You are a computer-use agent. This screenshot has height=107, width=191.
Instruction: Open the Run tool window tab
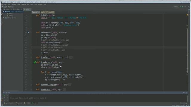pyautogui.click(x=35, y=103)
